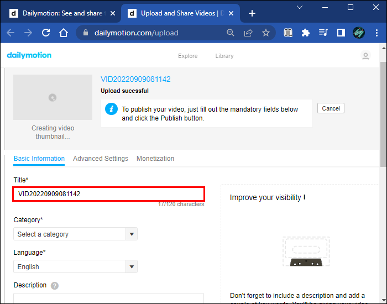Share this page using the share icon
The width and height of the screenshot is (387, 304).
(x=248, y=33)
